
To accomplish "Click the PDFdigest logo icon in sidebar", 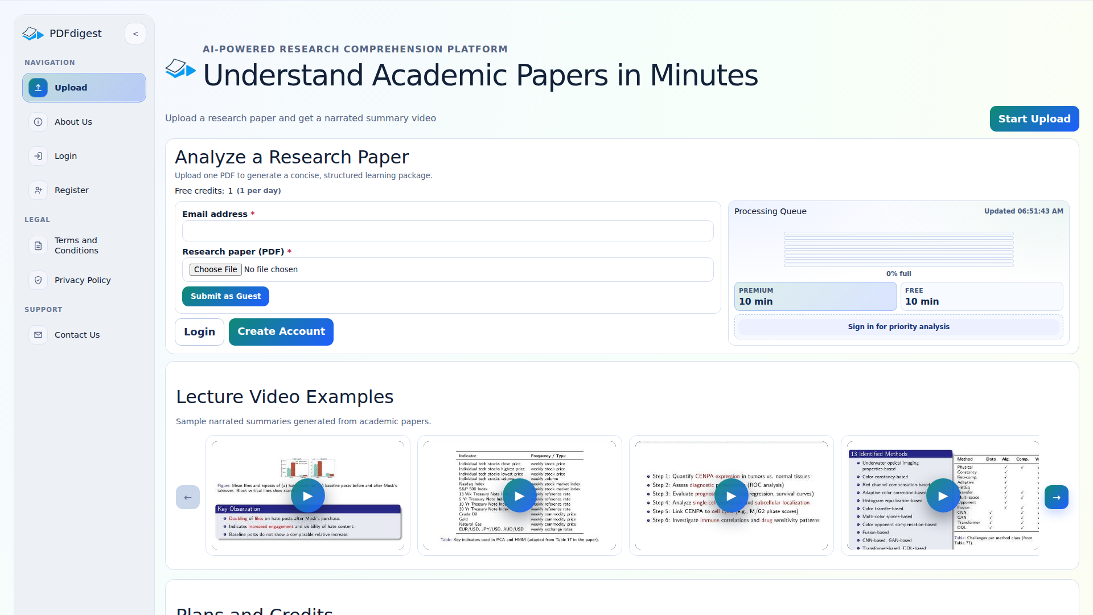I will click(x=32, y=34).
